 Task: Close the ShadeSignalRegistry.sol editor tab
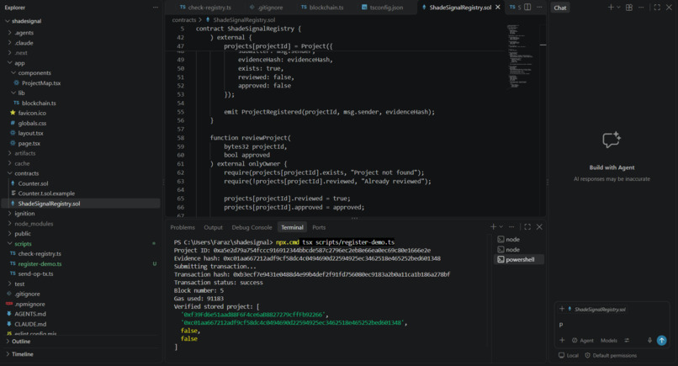[x=498, y=8]
